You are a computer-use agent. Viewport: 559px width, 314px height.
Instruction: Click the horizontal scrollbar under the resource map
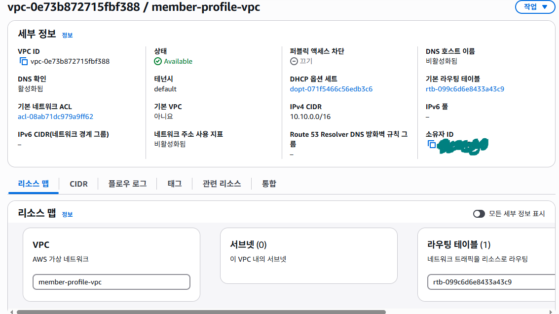click(201, 312)
